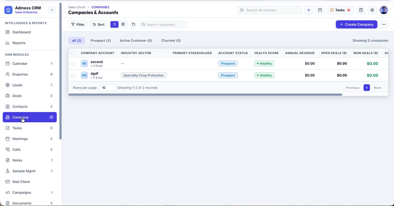394x206 pixels.
Task: Click the Search companies field
Action: click(x=164, y=24)
